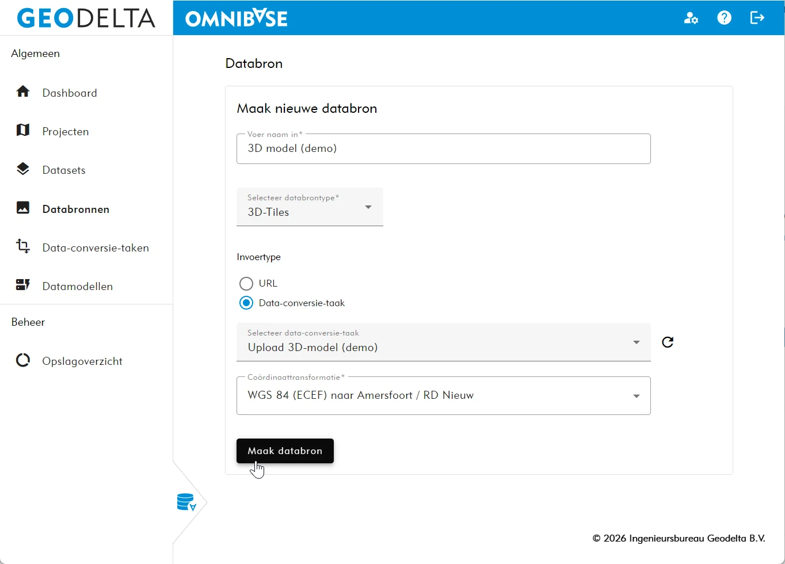
Task: Click the database icon on sidebar edge
Action: tap(186, 502)
